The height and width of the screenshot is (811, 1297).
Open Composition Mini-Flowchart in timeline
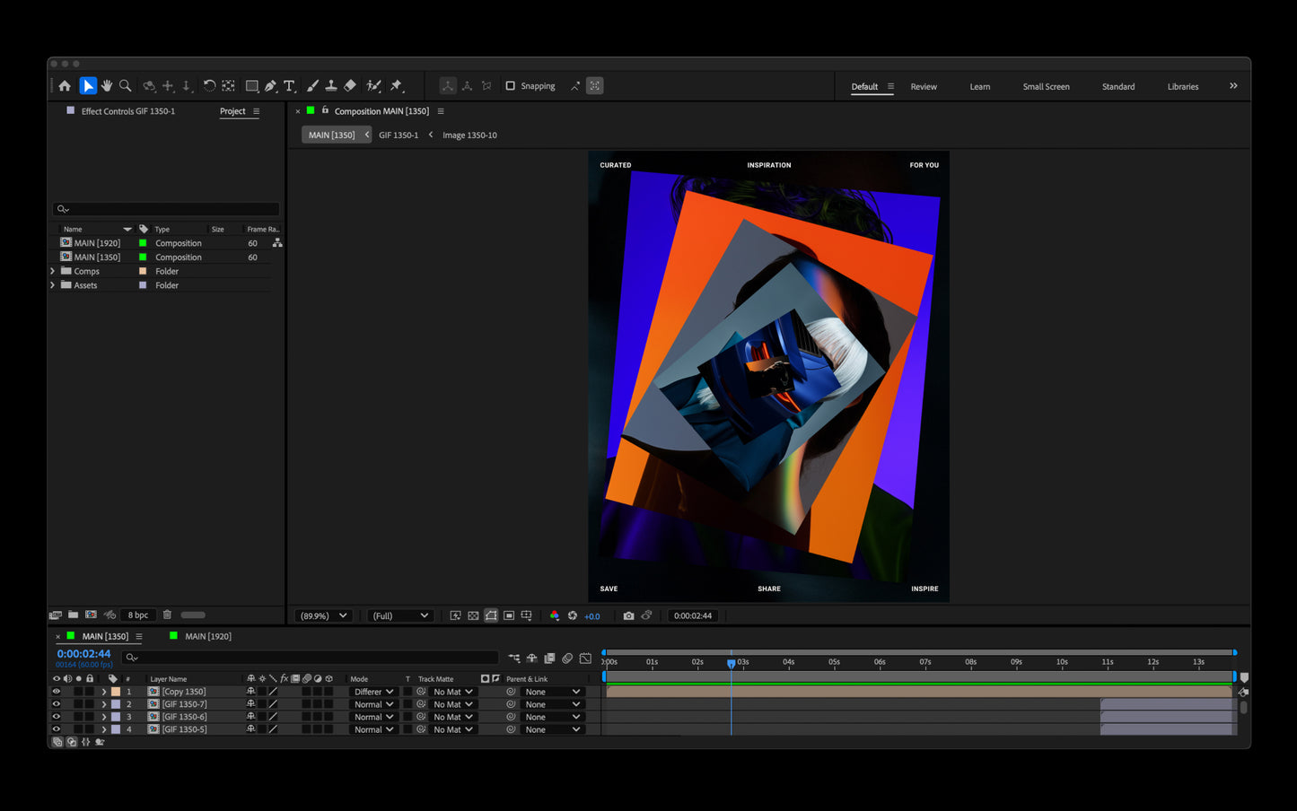coord(514,658)
